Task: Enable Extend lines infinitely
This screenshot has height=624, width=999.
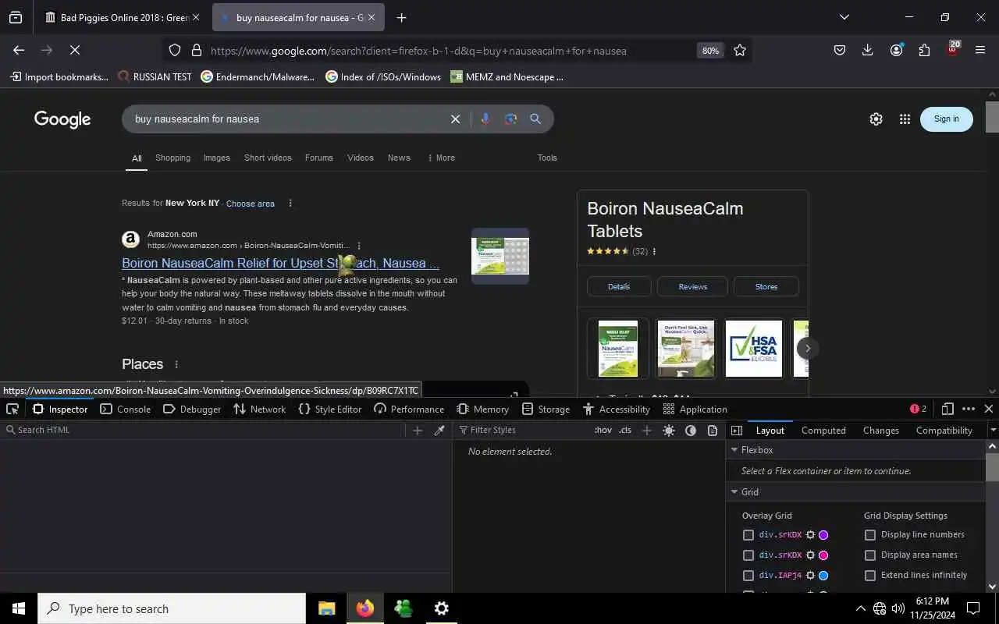Action: click(870, 576)
